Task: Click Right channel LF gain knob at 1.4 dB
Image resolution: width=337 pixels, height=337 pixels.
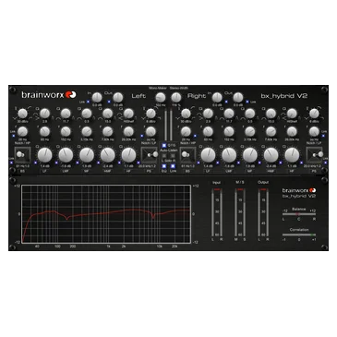Action: [x=208, y=155]
